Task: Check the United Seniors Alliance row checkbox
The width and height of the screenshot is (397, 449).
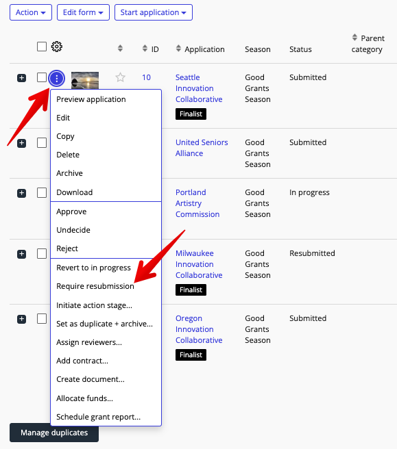Action: 42,142
